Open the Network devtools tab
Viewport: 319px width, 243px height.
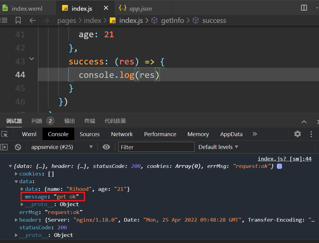pos(122,134)
